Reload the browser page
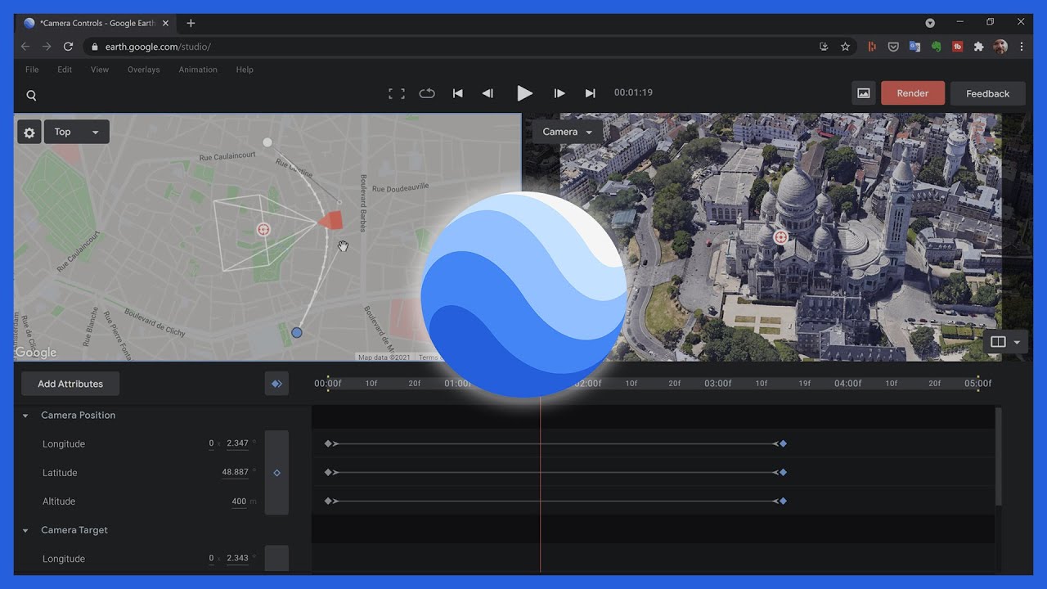 [68, 47]
